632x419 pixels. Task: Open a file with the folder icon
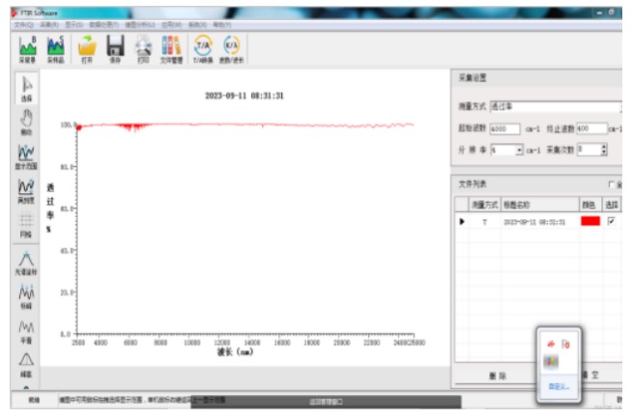tap(87, 46)
